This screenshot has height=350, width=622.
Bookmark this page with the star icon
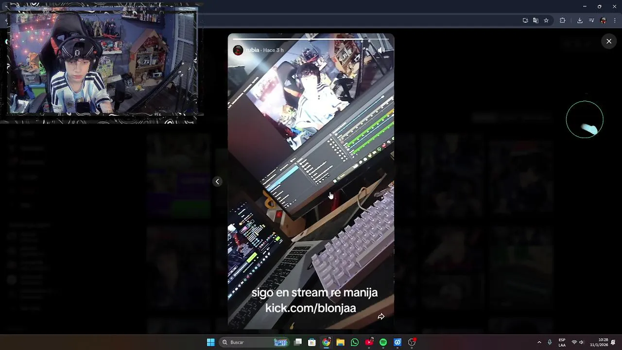[546, 20]
